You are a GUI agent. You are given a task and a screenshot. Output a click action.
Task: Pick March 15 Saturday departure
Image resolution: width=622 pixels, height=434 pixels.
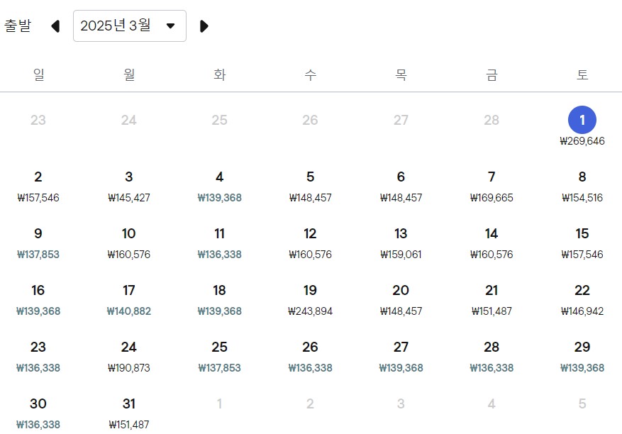point(582,241)
